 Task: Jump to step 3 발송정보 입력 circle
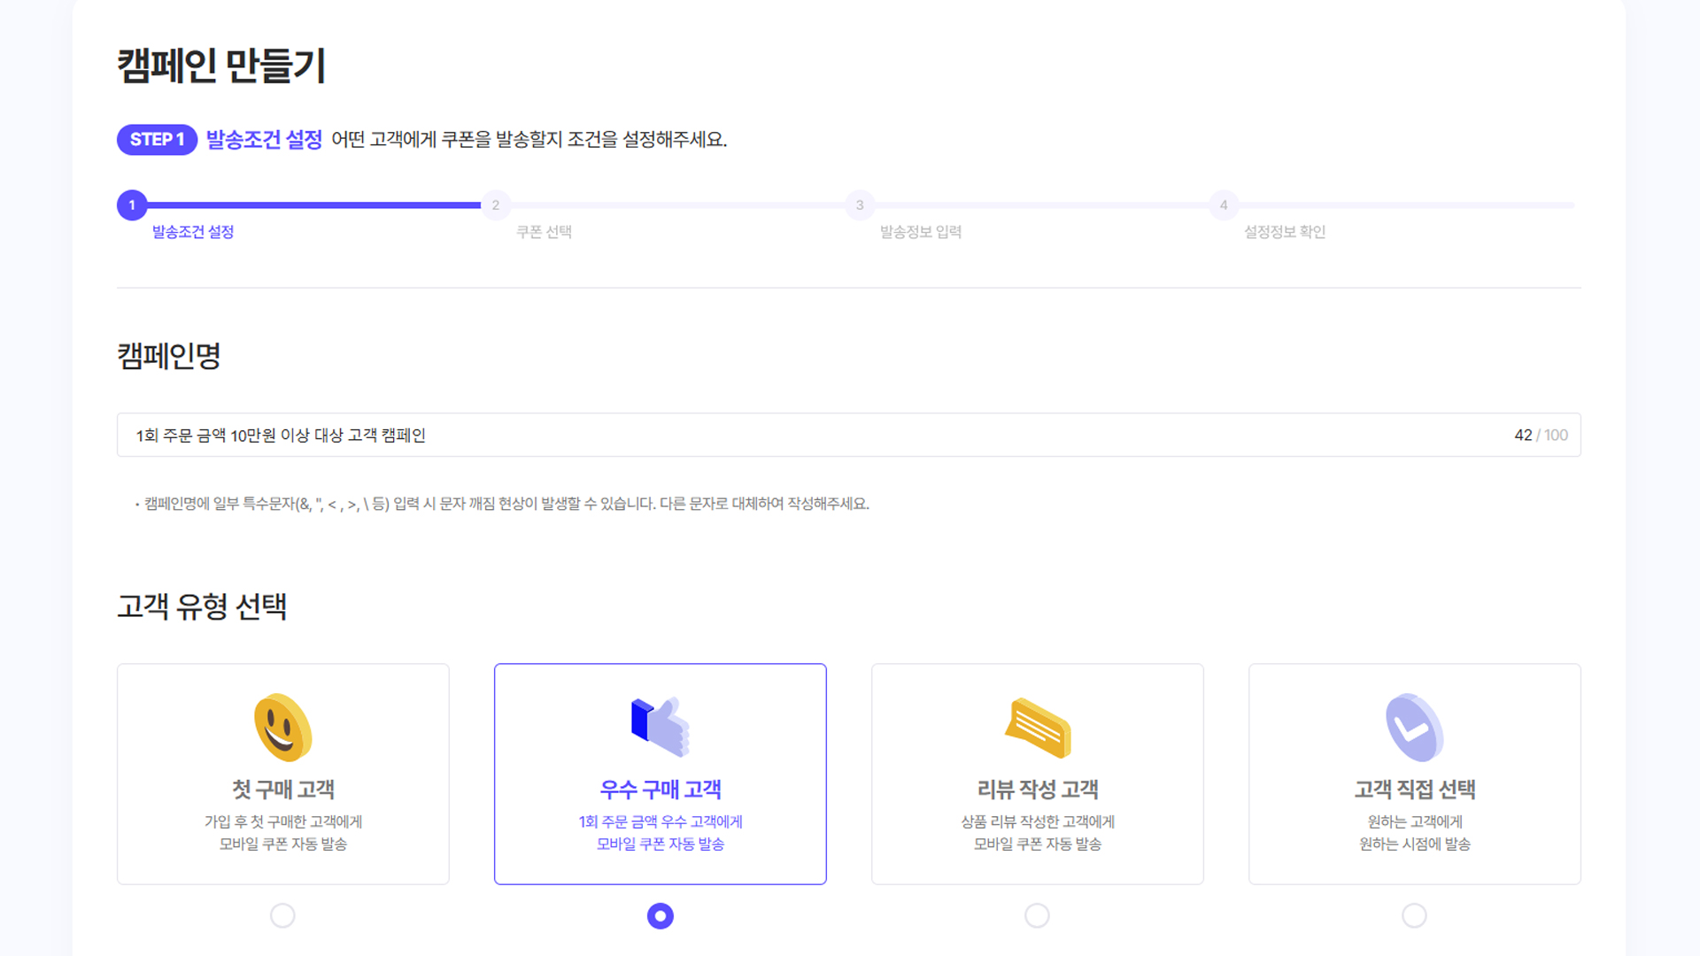coord(860,205)
